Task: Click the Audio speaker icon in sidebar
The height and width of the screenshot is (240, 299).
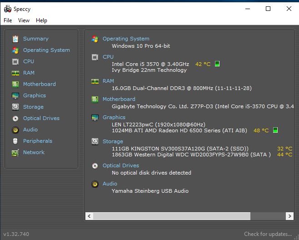Action: [x=15, y=130]
